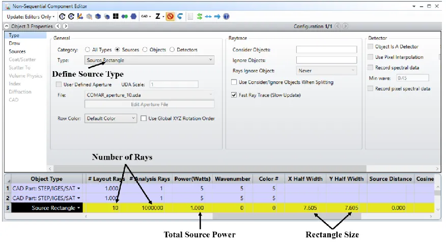Click the blue hexagon toolbar icon
446x245 pixels.
coord(133,16)
